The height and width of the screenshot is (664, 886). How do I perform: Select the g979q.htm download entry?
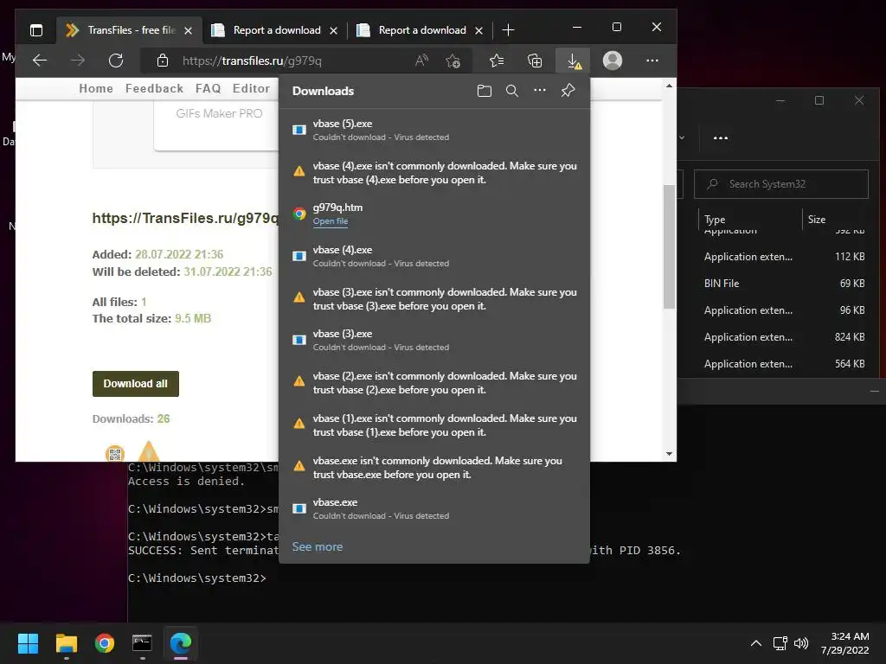pos(434,214)
